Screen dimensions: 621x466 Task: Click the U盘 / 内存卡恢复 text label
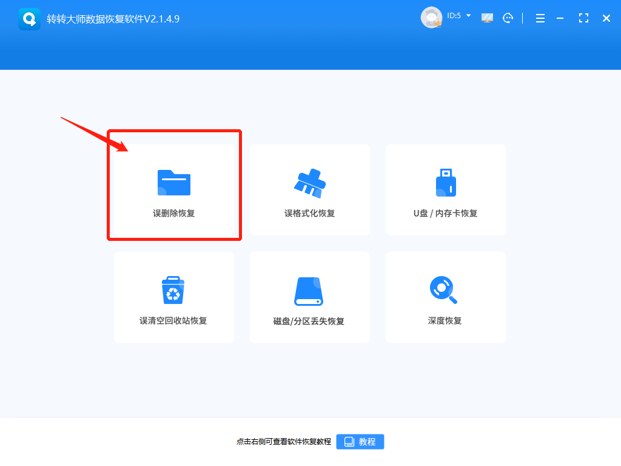pos(445,212)
